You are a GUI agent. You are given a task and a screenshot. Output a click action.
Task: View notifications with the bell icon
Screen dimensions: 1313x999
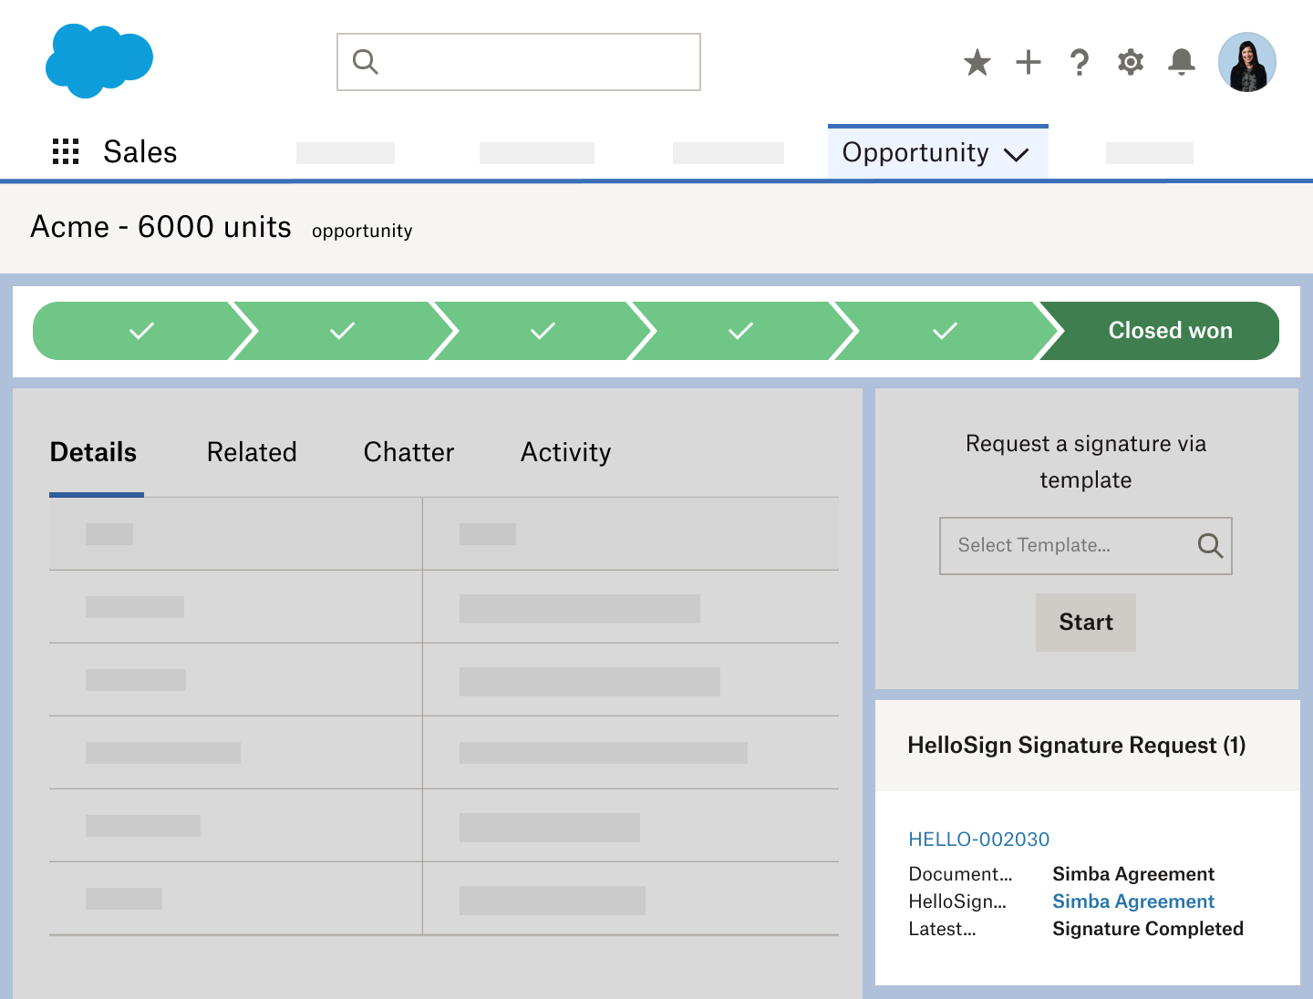coord(1181,62)
